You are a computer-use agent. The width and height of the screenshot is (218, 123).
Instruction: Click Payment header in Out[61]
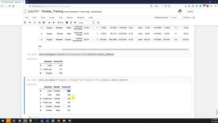pyautogui.click(x=48, y=61)
